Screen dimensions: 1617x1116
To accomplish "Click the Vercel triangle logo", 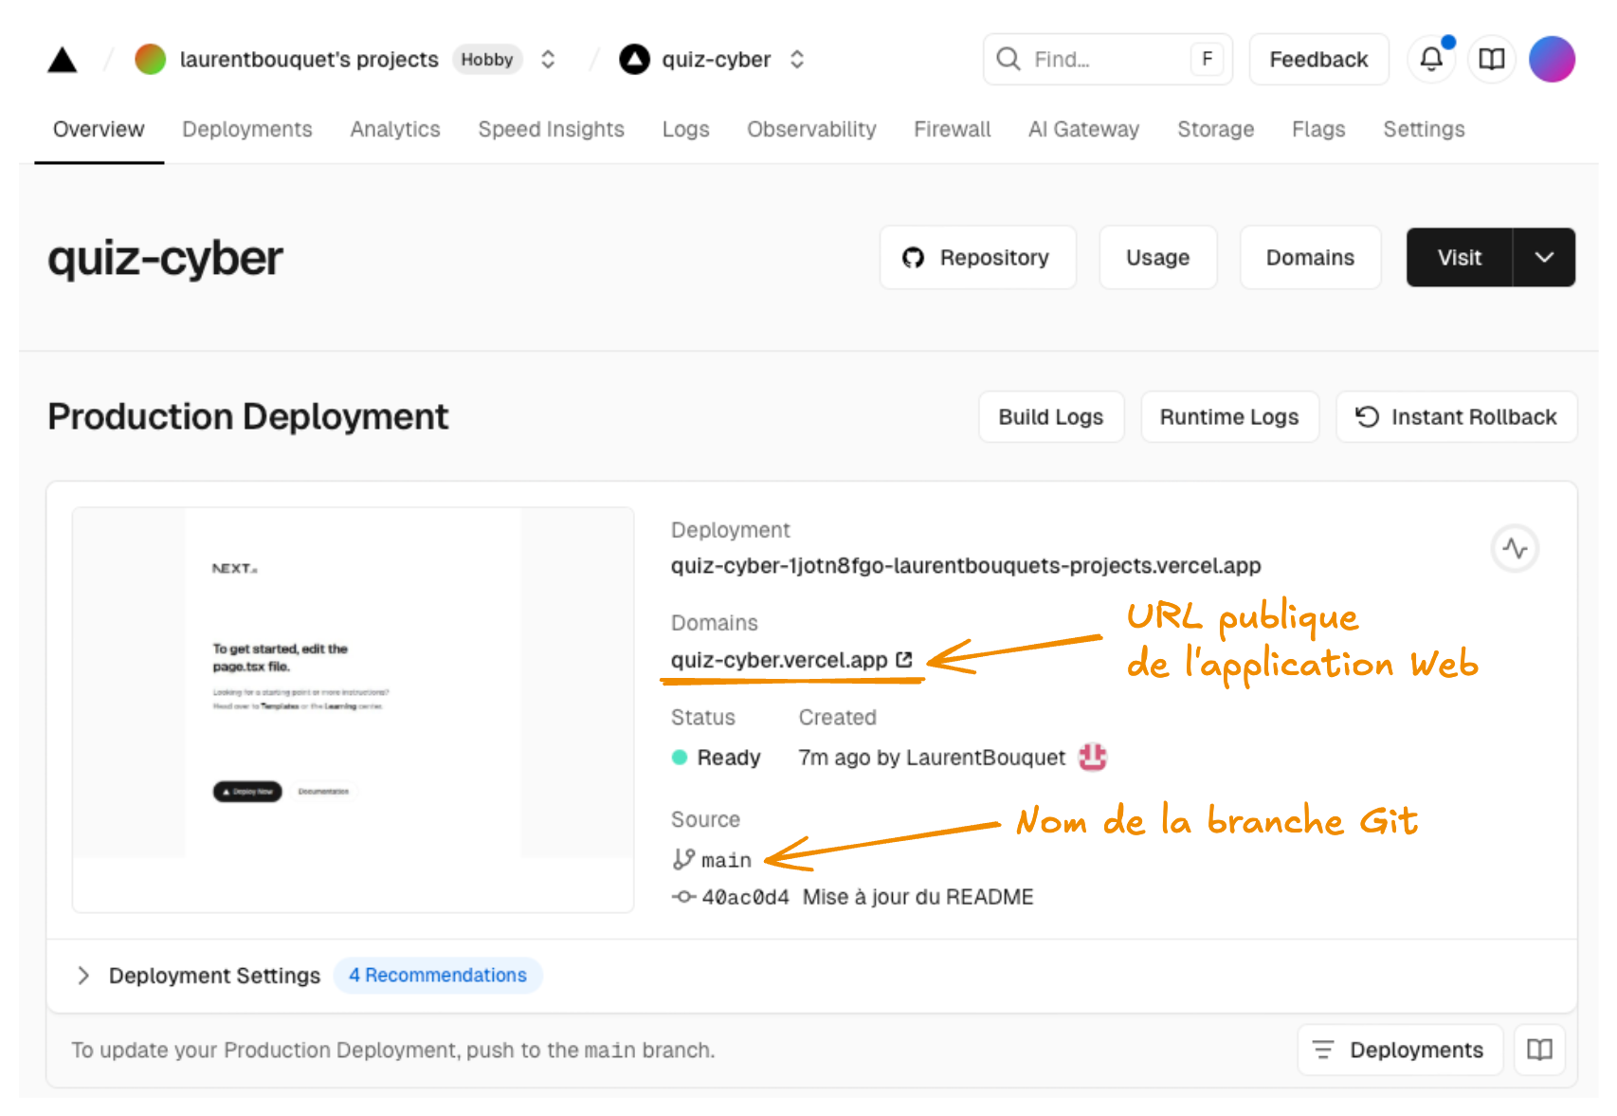I will pyautogui.click(x=62, y=59).
